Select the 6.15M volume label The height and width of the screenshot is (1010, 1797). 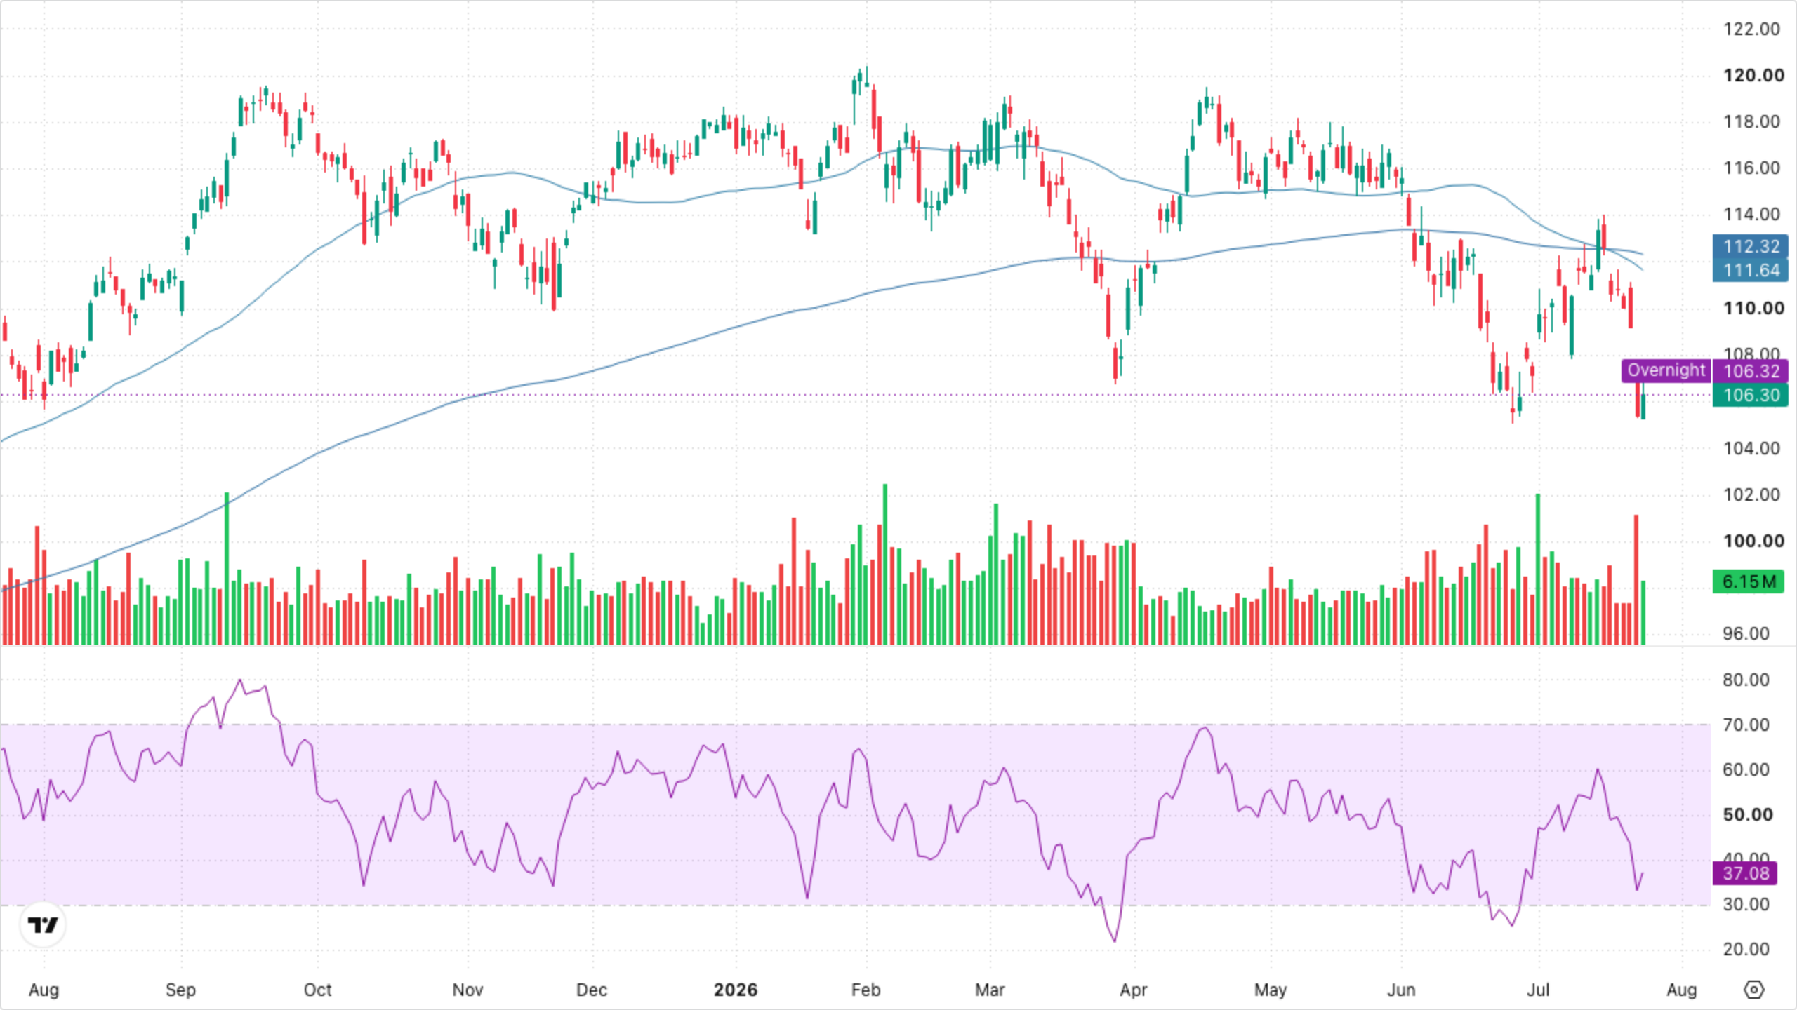[x=1748, y=581]
